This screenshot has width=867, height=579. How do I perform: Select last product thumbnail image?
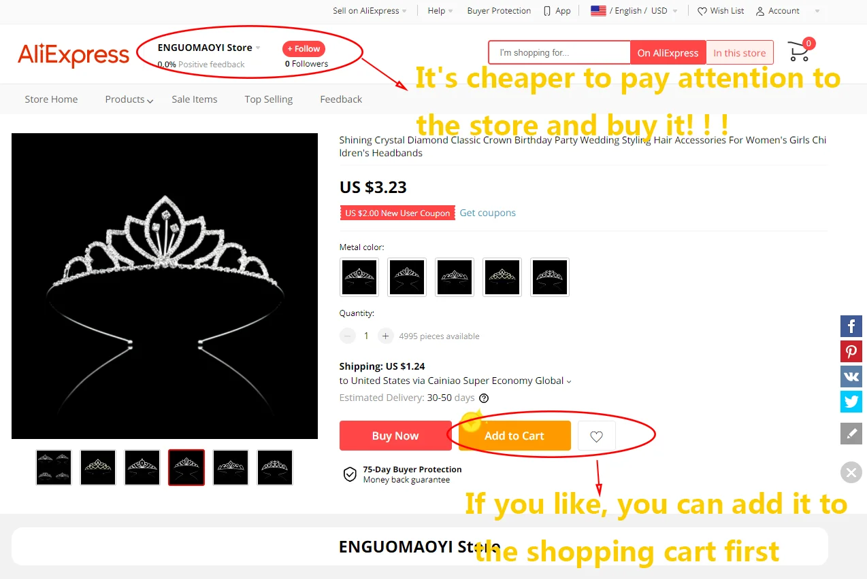pyautogui.click(x=275, y=468)
